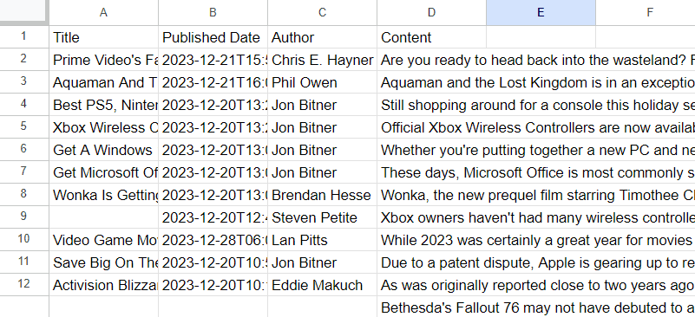Click the select-all corner box
This screenshot has height=317, width=695.
24,11
